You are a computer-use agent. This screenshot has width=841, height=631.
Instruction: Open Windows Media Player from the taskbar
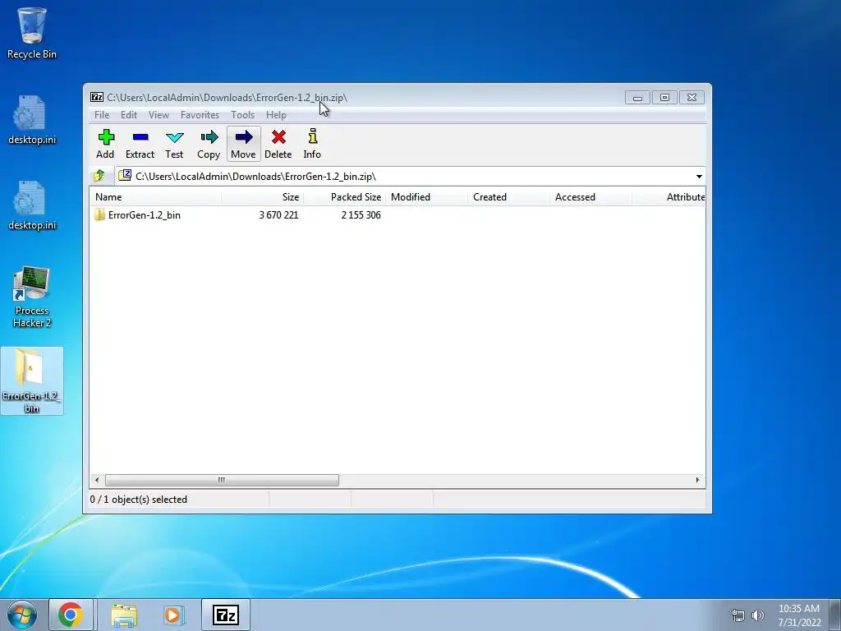pos(174,615)
